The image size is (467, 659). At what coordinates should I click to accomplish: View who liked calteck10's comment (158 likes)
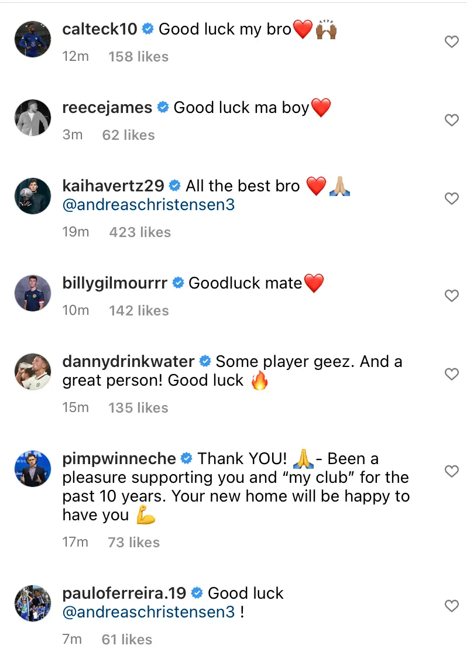138,57
